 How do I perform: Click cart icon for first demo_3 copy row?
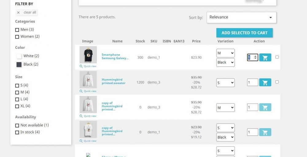tap(265, 107)
